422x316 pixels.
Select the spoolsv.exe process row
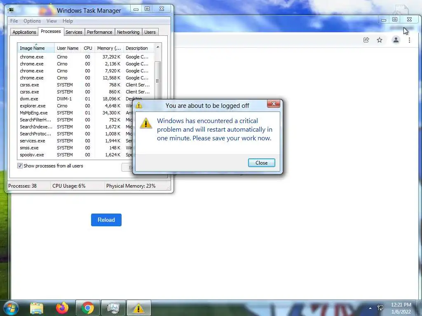tap(75, 155)
